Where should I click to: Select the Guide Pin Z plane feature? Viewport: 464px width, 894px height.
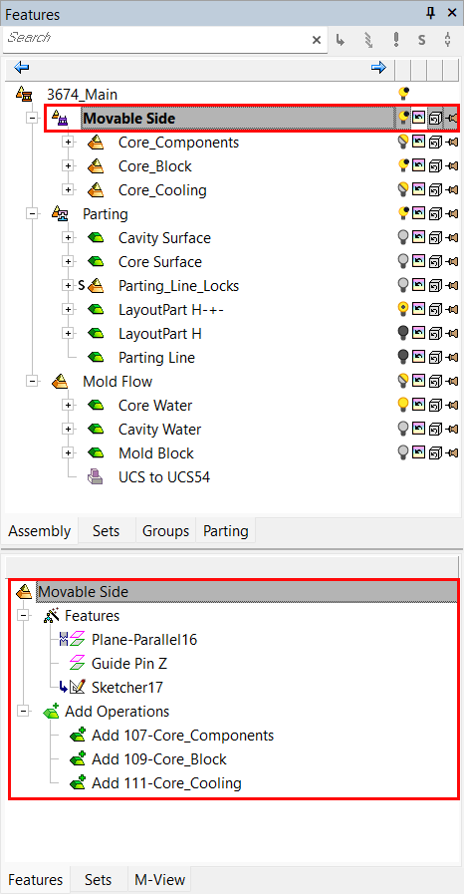click(x=129, y=664)
